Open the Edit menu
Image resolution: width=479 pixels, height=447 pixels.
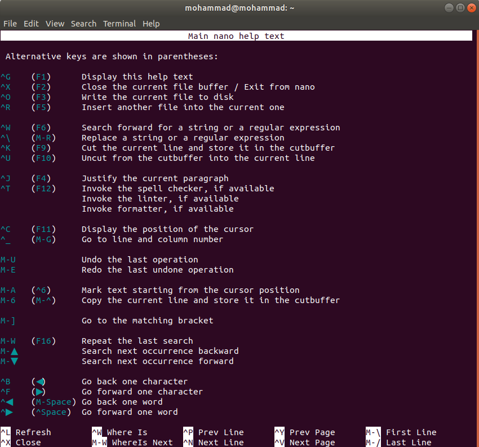[x=31, y=24]
